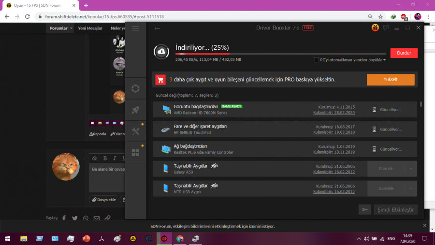Click Şimdi Etkinleştir activate button
Screen dimensions: 435x245
click(x=395, y=210)
